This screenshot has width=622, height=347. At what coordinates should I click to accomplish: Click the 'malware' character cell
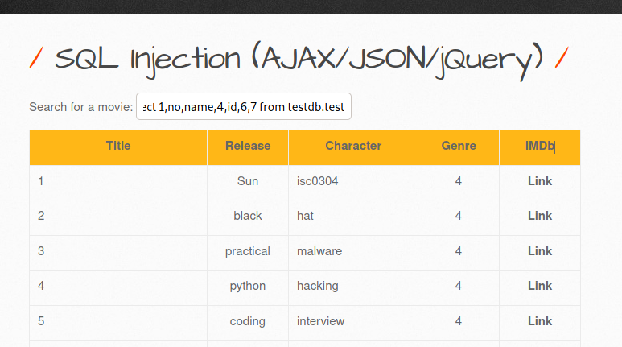coord(353,253)
